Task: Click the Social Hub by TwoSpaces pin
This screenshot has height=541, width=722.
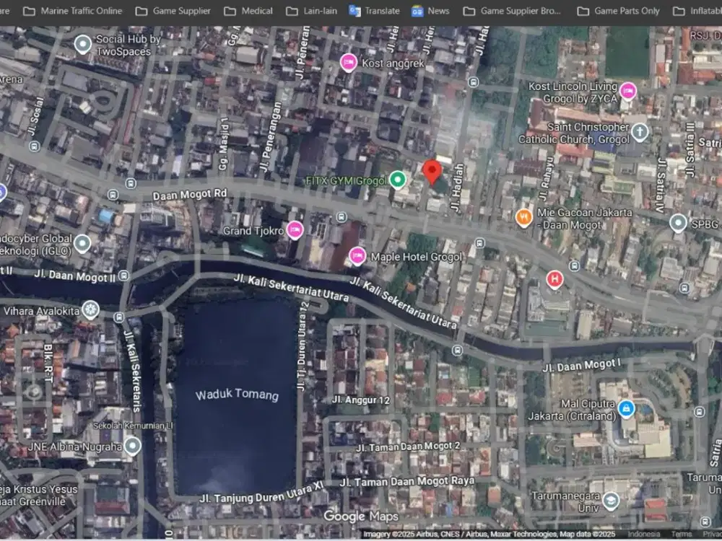Action: [82, 45]
